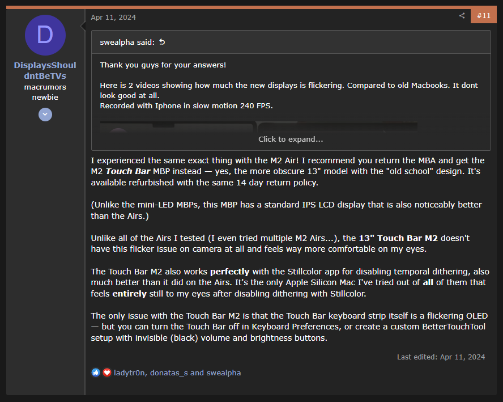Click the arrow icon after "swealpha said:"
The height and width of the screenshot is (402, 503).
tap(162, 43)
